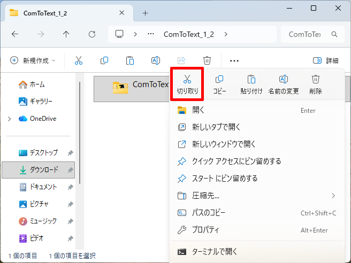The width and height of the screenshot is (351, 263).
Task: Expand the OneDrive tree node
Action: 9,119
